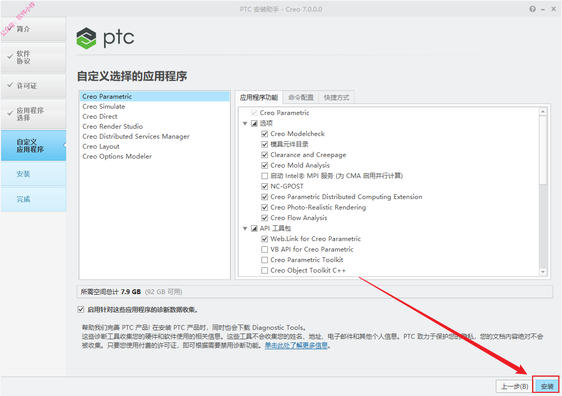Select Creo Direct in application list
The width and height of the screenshot is (562, 396).
click(x=154, y=117)
